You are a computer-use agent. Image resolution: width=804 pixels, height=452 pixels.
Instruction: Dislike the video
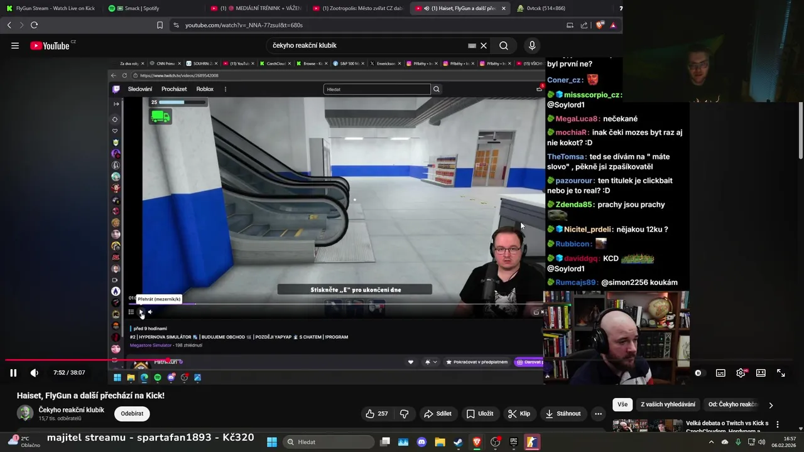[x=404, y=414]
